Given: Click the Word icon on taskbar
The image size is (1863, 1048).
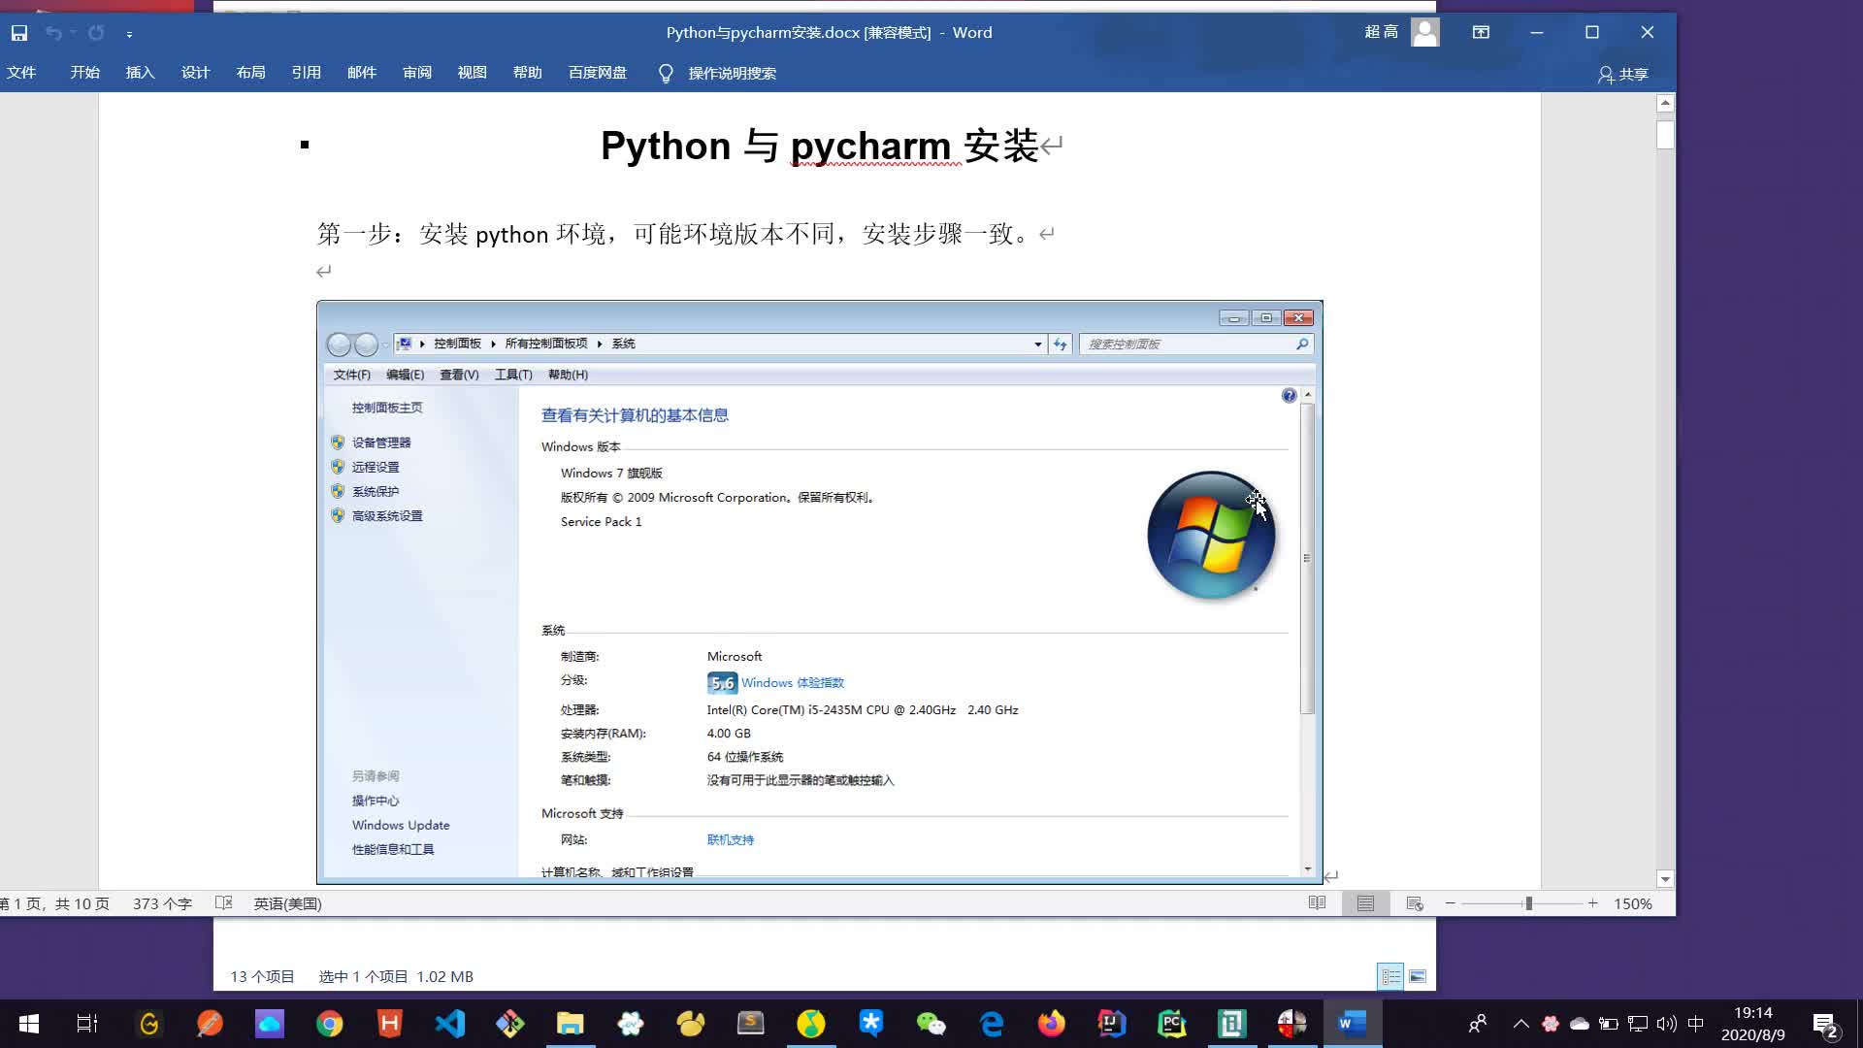Looking at the screenshot, I should [x=1353, y=1024].
